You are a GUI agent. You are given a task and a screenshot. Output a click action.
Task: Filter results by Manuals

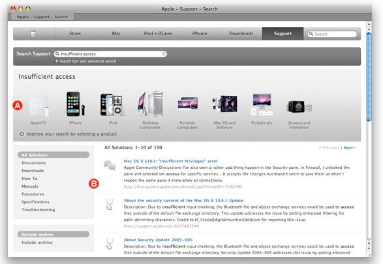(x=30, y=186)
